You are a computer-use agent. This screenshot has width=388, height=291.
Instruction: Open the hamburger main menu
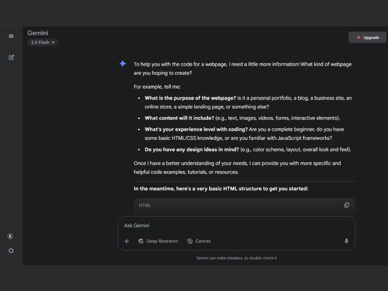(11, 36)
